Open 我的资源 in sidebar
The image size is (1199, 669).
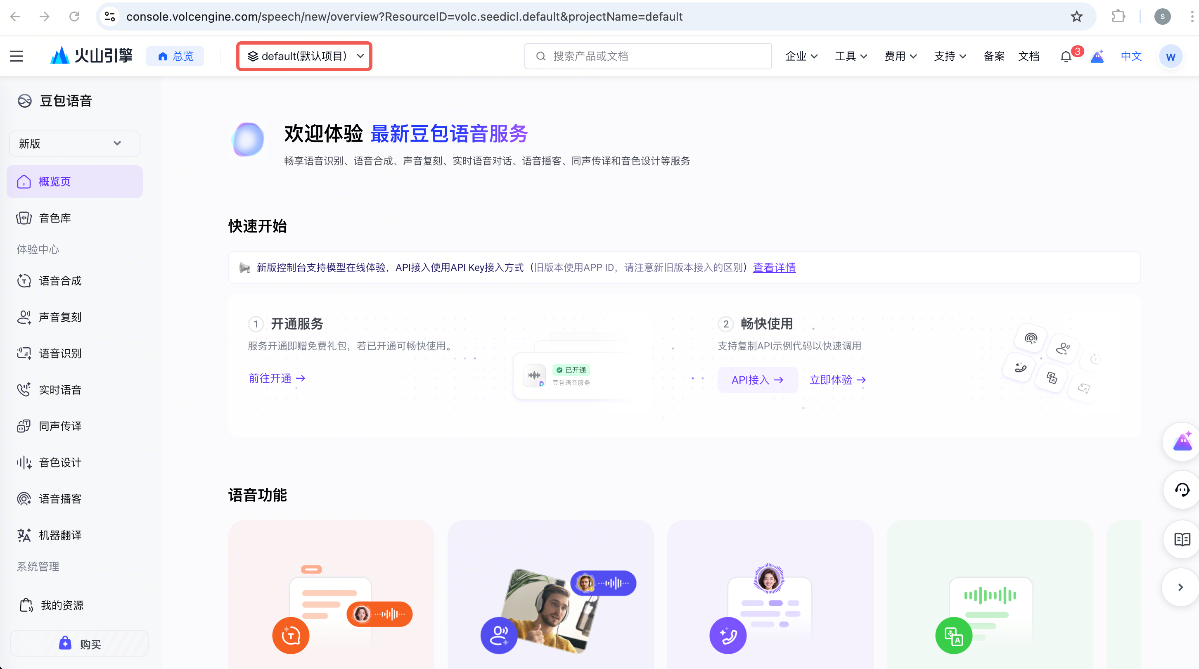(x=75, y=605)
